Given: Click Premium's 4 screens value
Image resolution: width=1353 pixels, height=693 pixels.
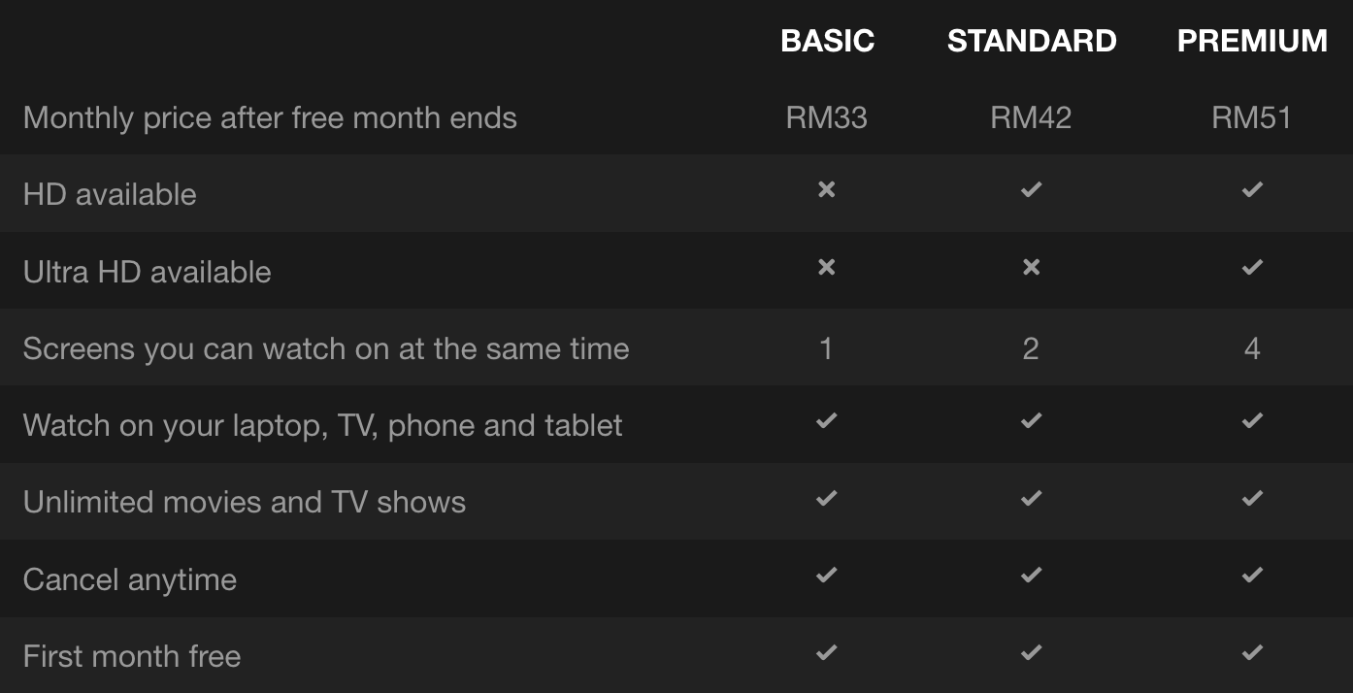Looking at the screenshot, I should coord(1252,348).
